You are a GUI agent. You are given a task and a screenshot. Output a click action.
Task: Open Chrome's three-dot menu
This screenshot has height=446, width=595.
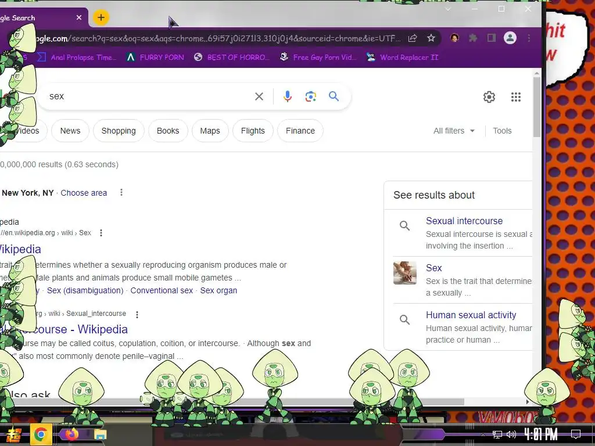(x=529, y=38)
